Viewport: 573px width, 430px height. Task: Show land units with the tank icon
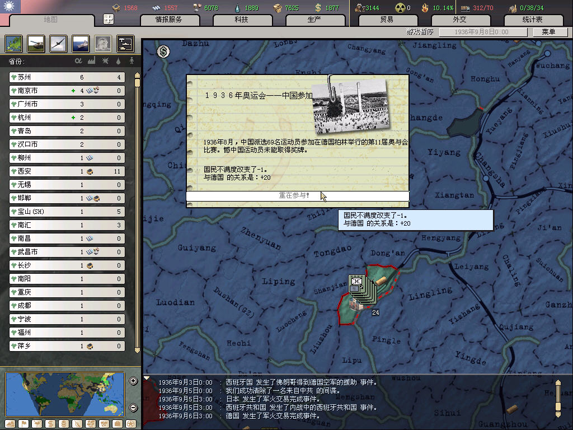[36, 44]
